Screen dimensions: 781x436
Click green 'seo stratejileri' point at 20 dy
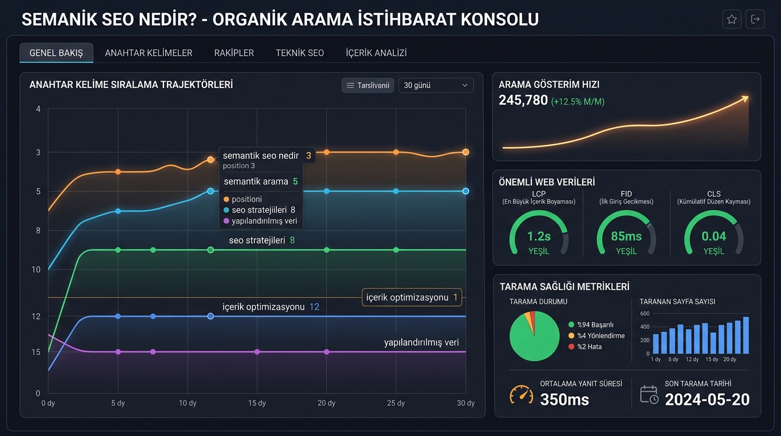click(x=326, y=250)
